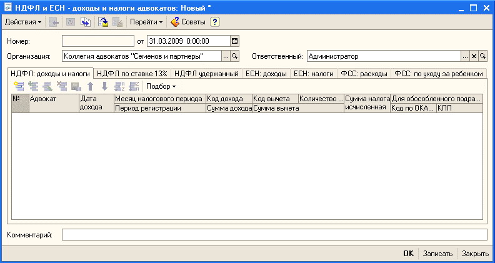Open help with the question mark icon
495x263 pixels.
215,22
